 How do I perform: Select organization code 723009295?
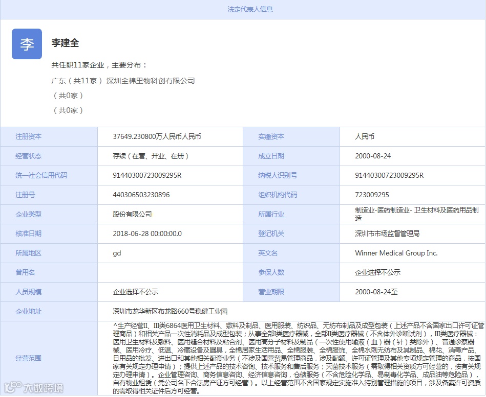point(372,195)
